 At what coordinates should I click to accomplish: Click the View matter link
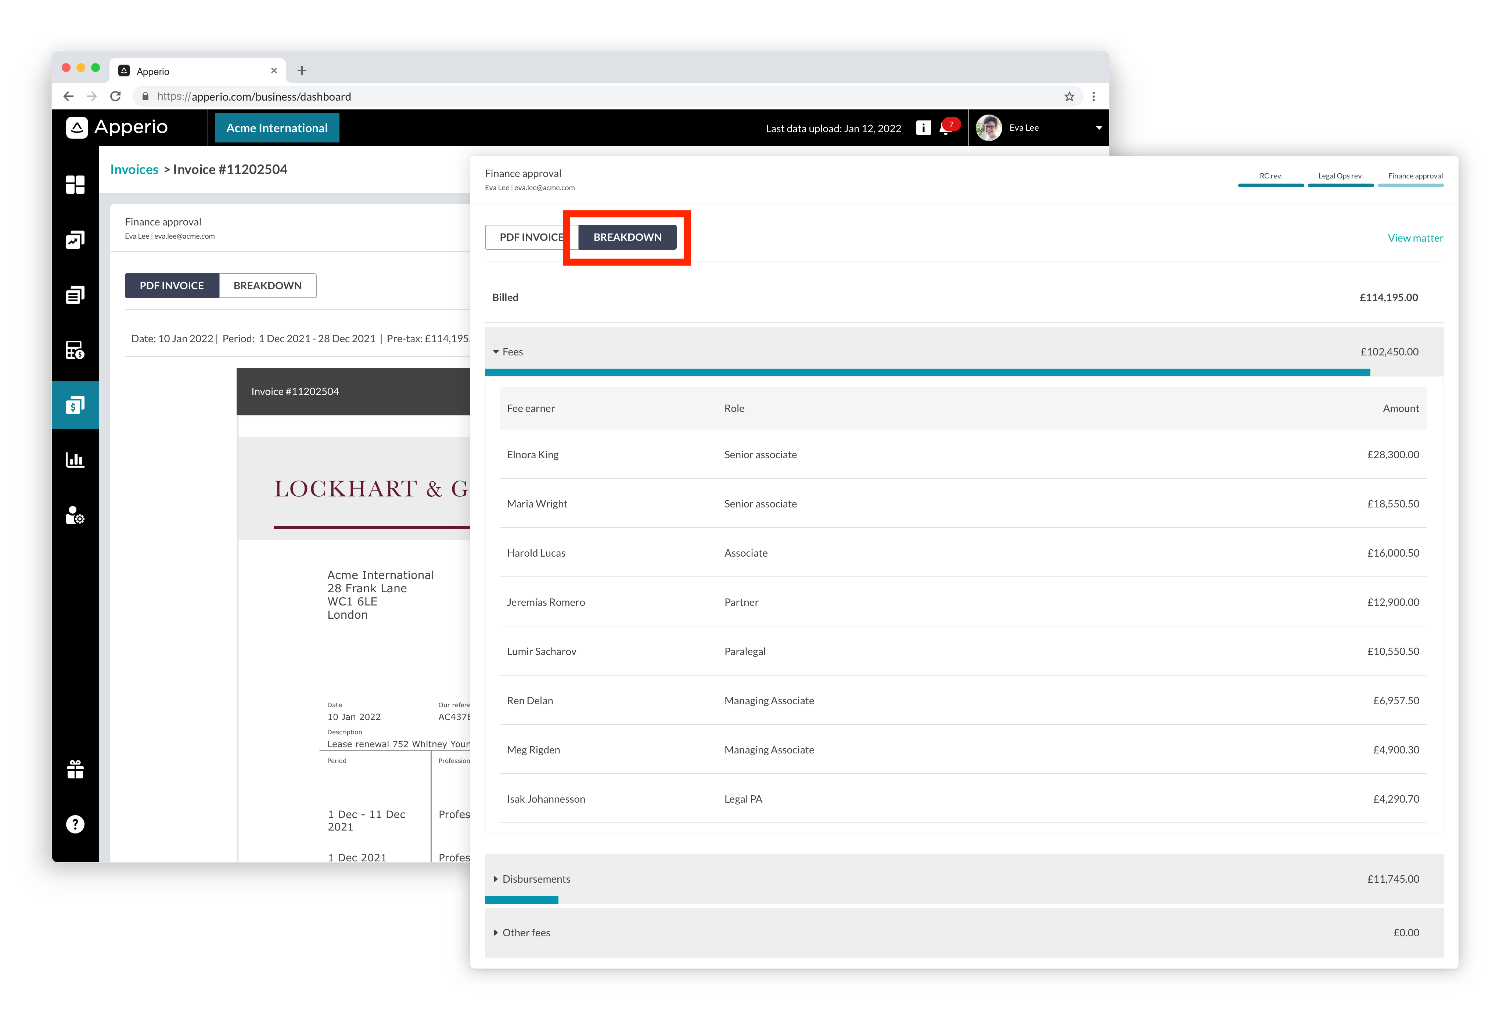coord(1415,238)
